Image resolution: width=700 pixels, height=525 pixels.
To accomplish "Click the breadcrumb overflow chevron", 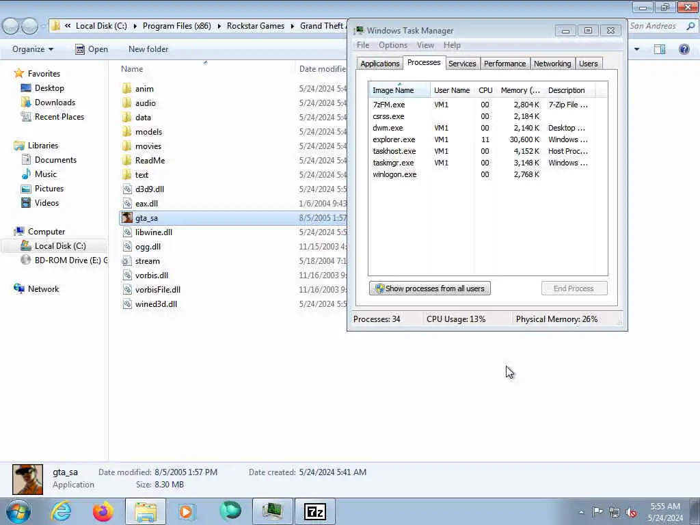I will click(68, 26).
